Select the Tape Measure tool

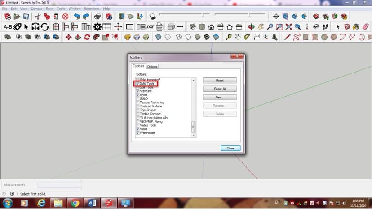(x=229, y=37)
